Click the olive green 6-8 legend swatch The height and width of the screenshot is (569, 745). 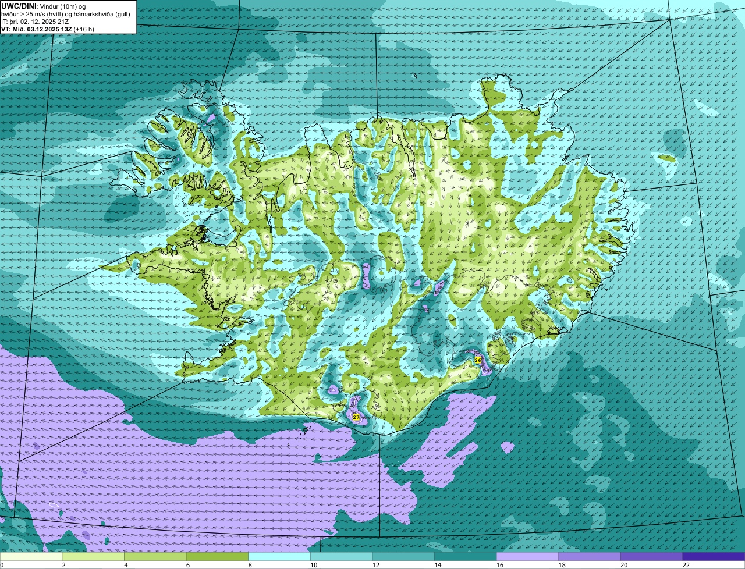(217, 556)
